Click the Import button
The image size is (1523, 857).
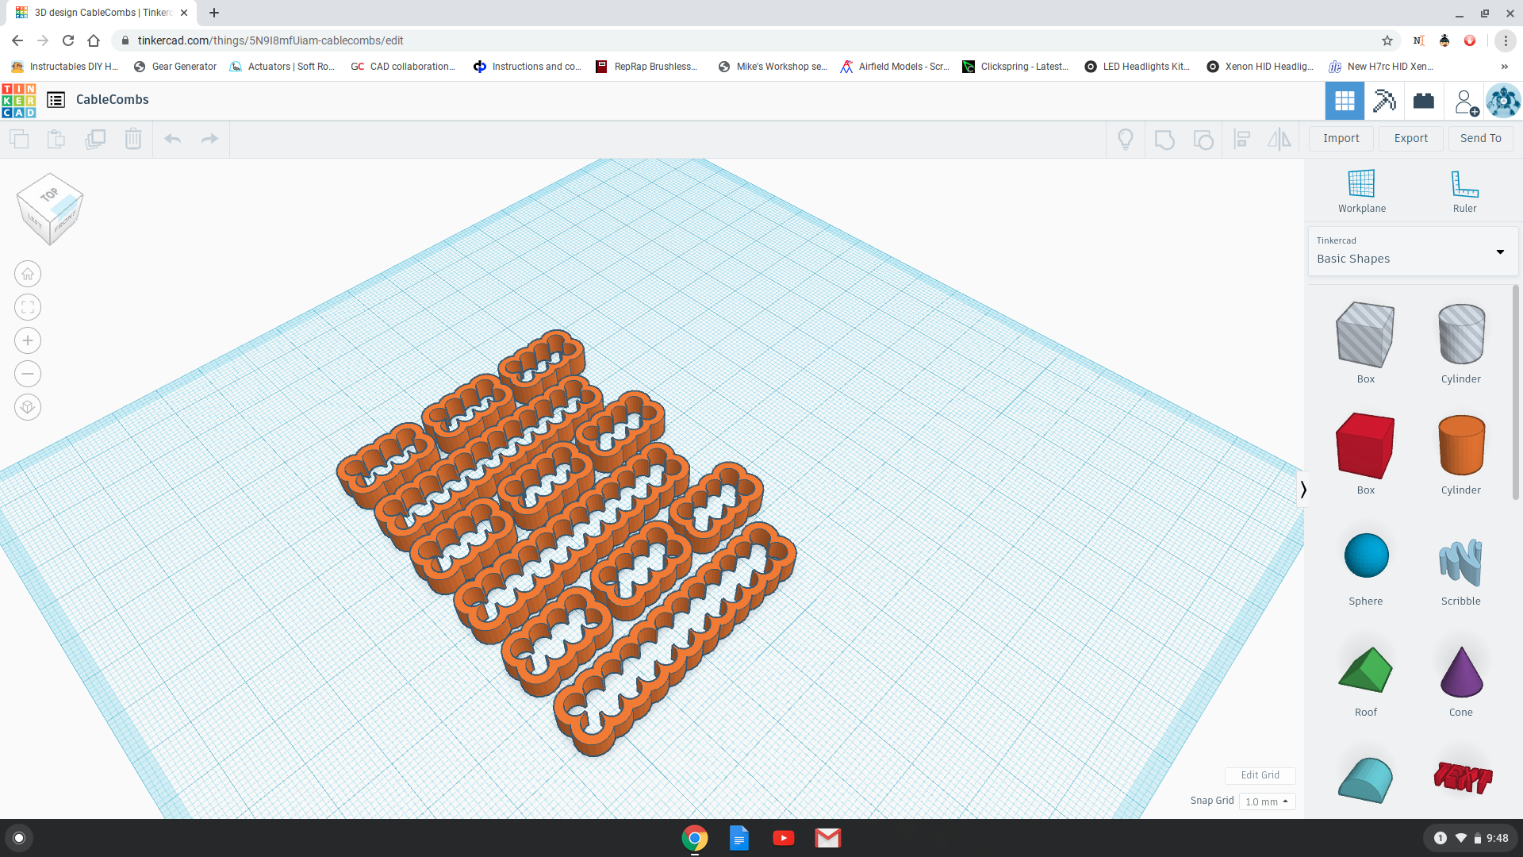(1341, 138)
